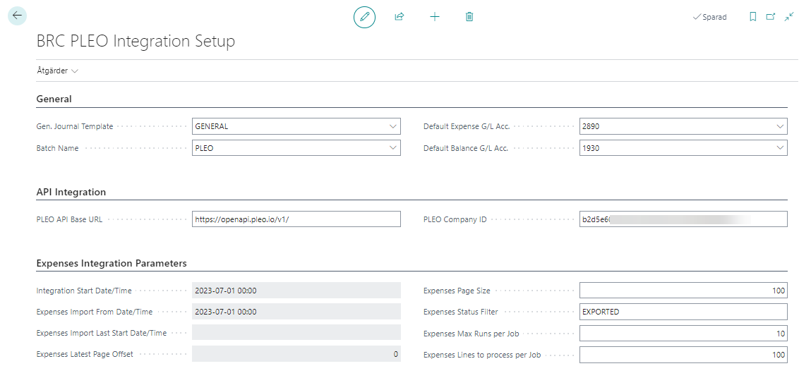
Task: Collapse the page with arrows icon
Action: pyautogui.click(x=788, y=17)
